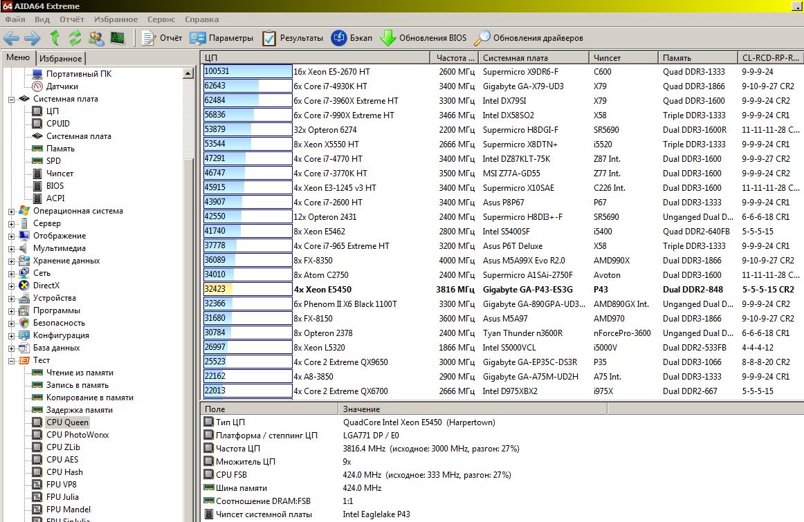Open the Отчёт report button

coord(162,38)
